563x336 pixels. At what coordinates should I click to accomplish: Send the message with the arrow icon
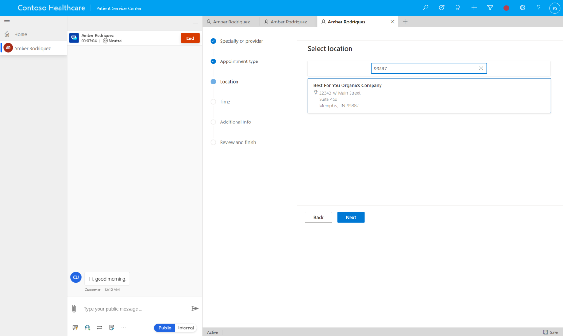coord(195,309)
